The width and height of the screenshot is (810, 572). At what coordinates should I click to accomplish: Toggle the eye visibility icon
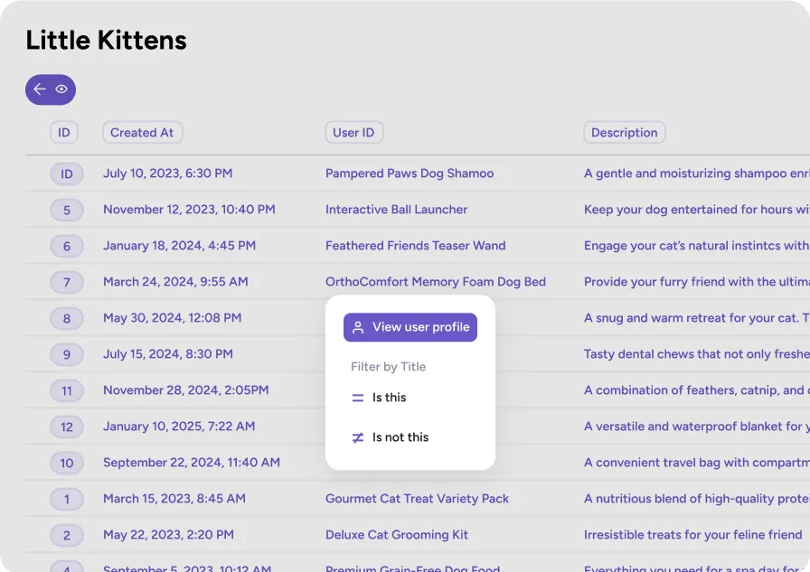click(x=61, y=89)
